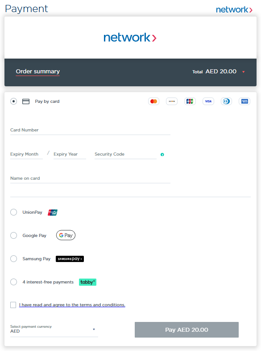The width and height of the screenshot is (261, 351).
Task: Click the American Express logo icon
Action: pos(244,101)
